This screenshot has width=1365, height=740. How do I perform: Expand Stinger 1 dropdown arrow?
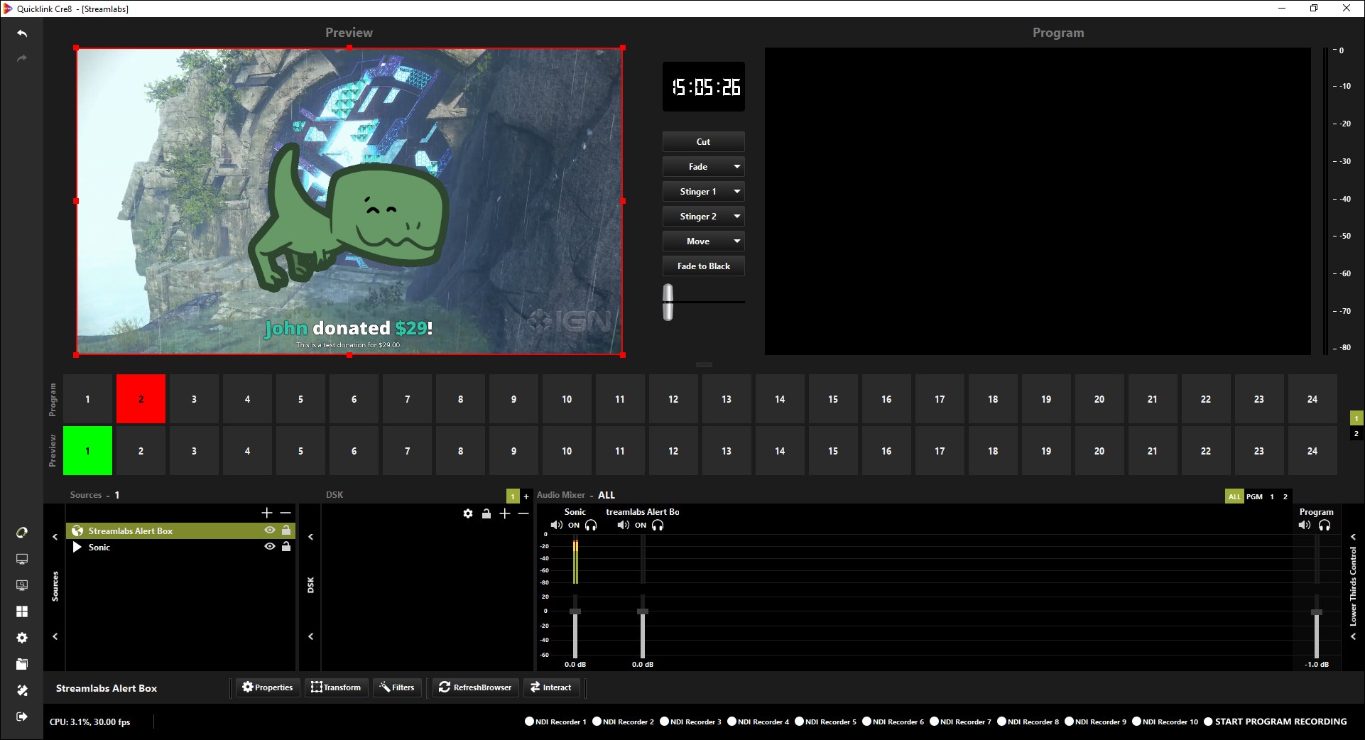click(x=737, y=192)
